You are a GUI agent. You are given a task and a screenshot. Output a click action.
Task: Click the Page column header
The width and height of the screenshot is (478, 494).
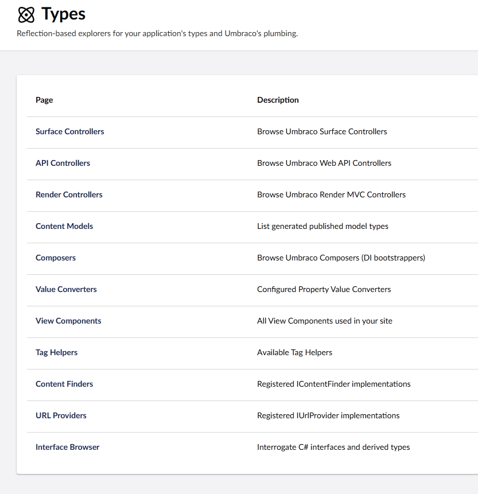[x=44, y=100]
